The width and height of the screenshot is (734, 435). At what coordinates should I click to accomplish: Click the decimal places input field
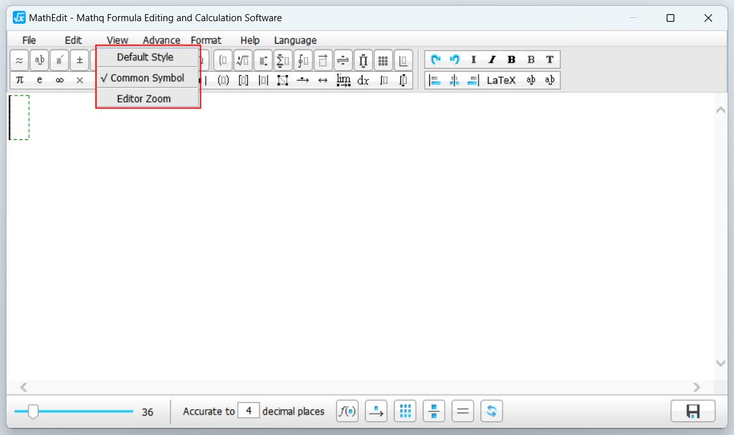point(248,411)
